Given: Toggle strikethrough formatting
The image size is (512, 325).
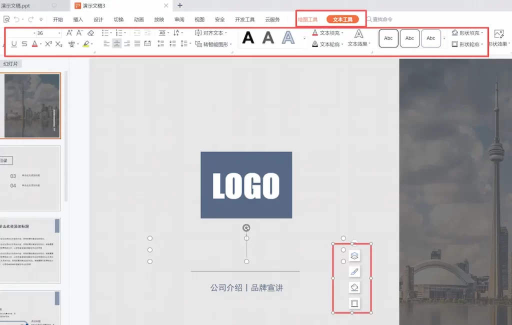Looking at the screenshot, I should [x=24, y=44].
